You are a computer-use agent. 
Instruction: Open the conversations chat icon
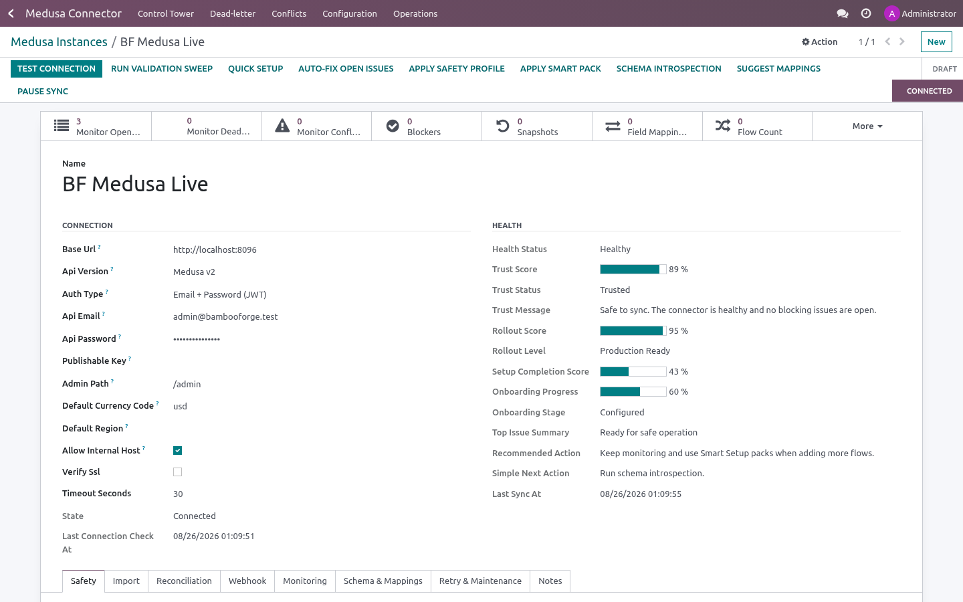tap(843, 13)
